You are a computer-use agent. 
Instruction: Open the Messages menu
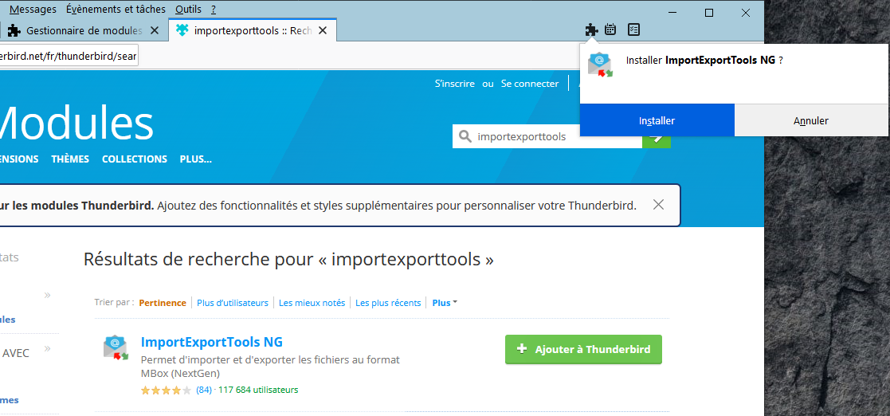pyautogui.click(x=33, y=9)
